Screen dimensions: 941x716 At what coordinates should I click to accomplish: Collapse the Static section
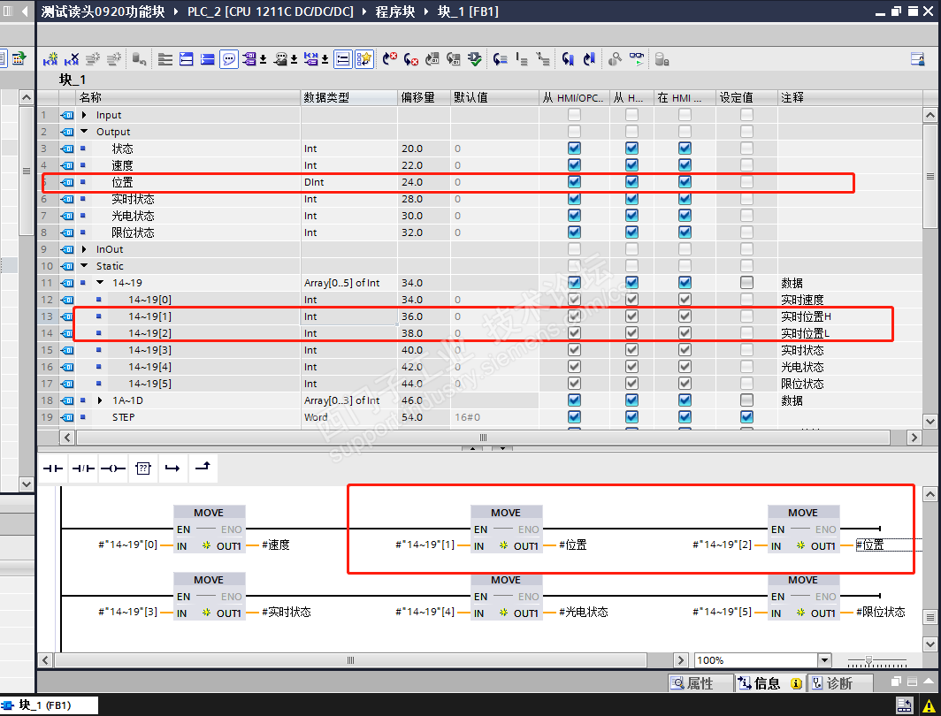pos(84,266)
